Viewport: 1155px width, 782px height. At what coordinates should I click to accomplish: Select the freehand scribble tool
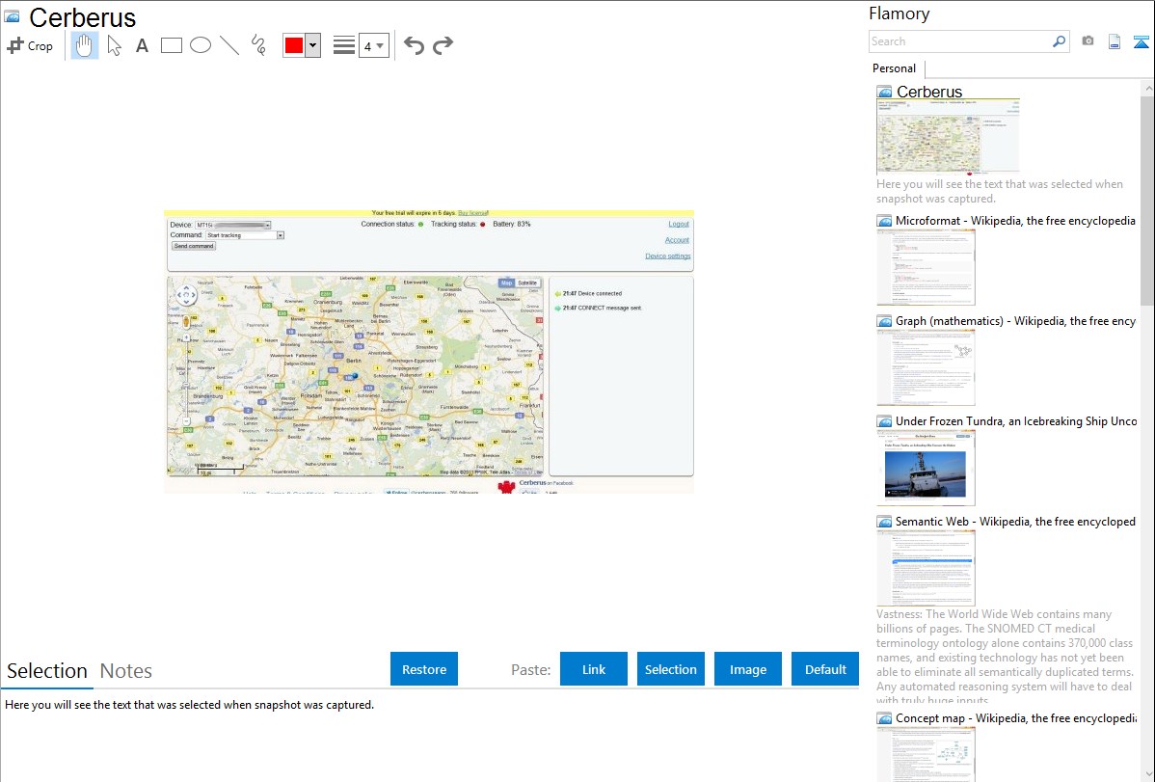click(x=258, y=45)
